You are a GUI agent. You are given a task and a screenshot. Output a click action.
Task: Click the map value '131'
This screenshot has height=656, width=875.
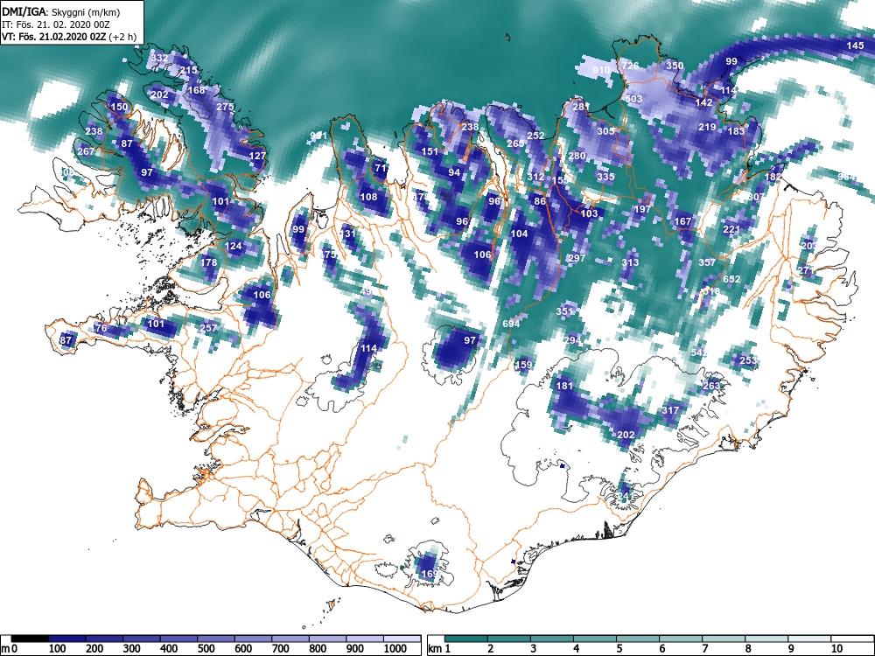pyautogui.click(x=347, y=234)
